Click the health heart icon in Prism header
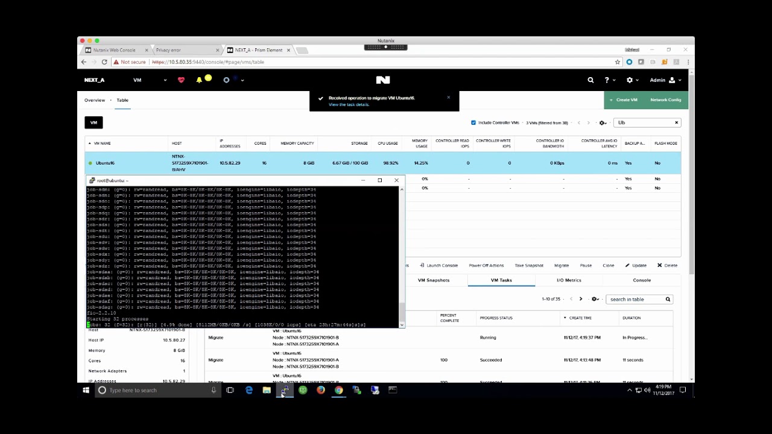The width and height of the screenshot is (772, 434). point(181,80)
